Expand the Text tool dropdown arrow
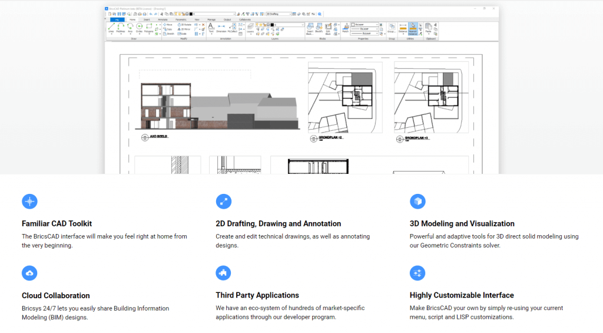603x333 pixels. (x=211, y=34)
